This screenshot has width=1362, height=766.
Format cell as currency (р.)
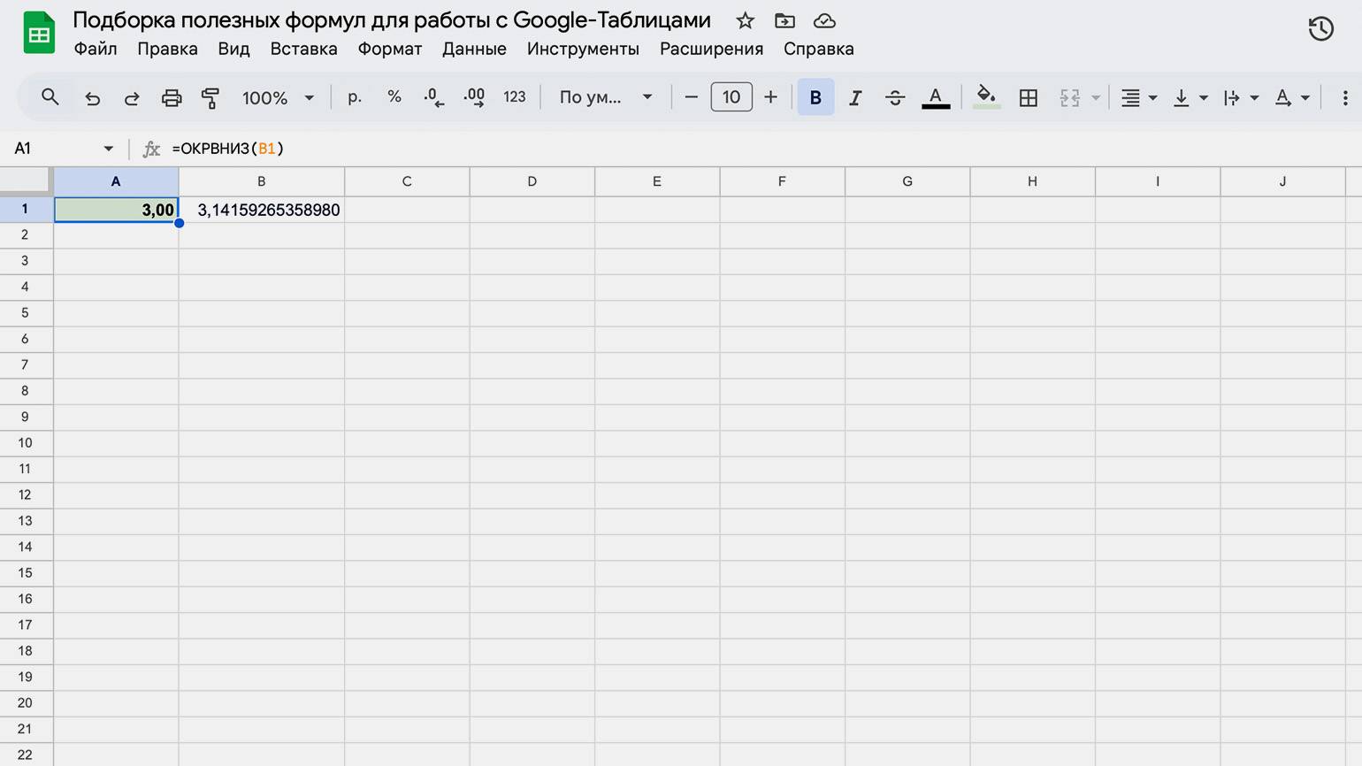[x=355, y=97]
